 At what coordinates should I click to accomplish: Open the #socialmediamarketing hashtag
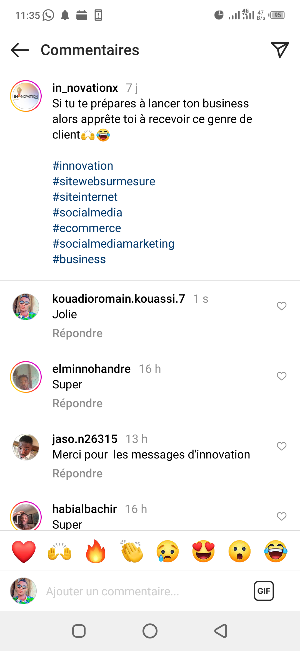click(113, 244)
